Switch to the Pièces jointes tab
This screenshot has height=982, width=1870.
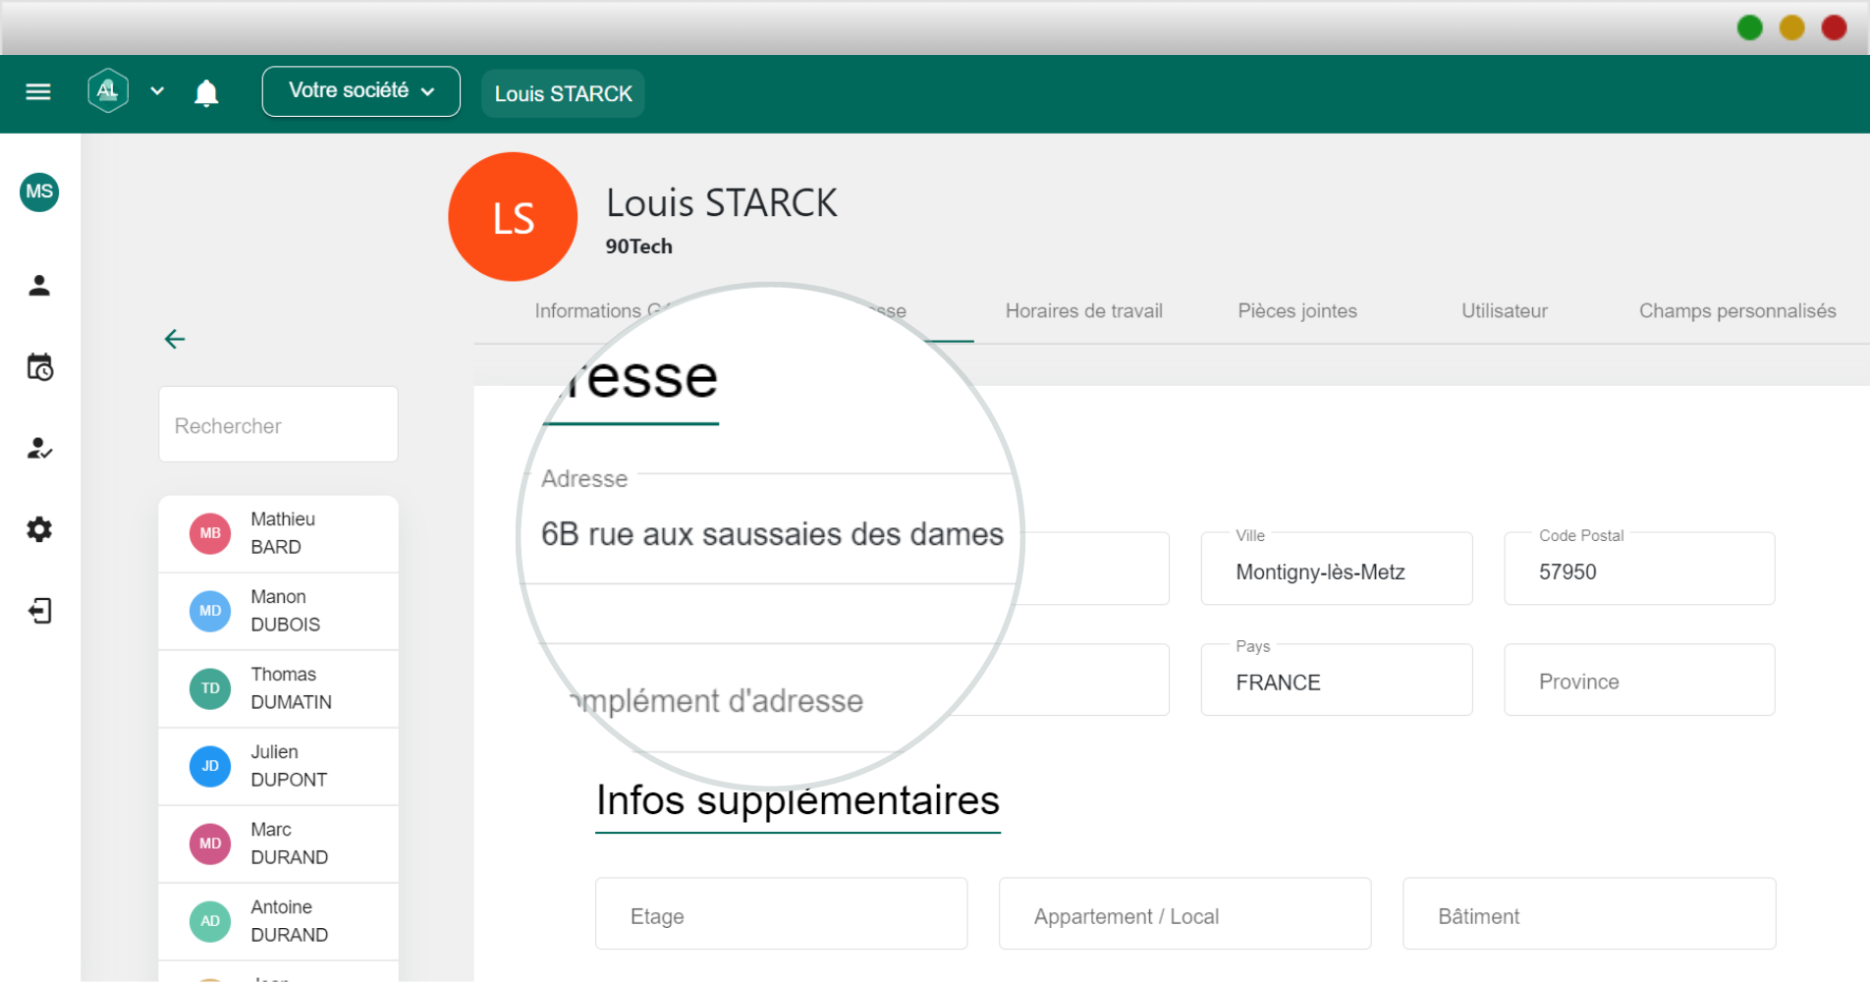pyautogui.click(x=1297, y=311)
